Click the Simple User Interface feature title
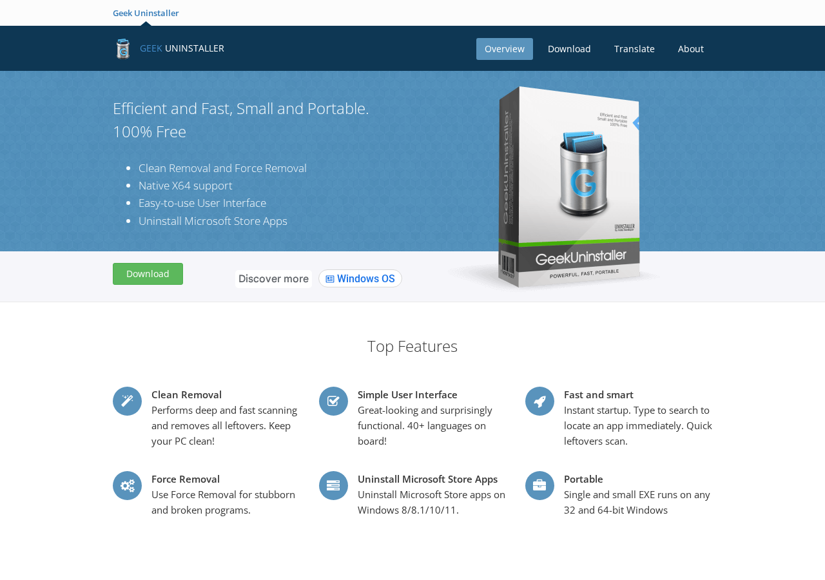Screen dimensions: 825x580 (x=407, y=394)
